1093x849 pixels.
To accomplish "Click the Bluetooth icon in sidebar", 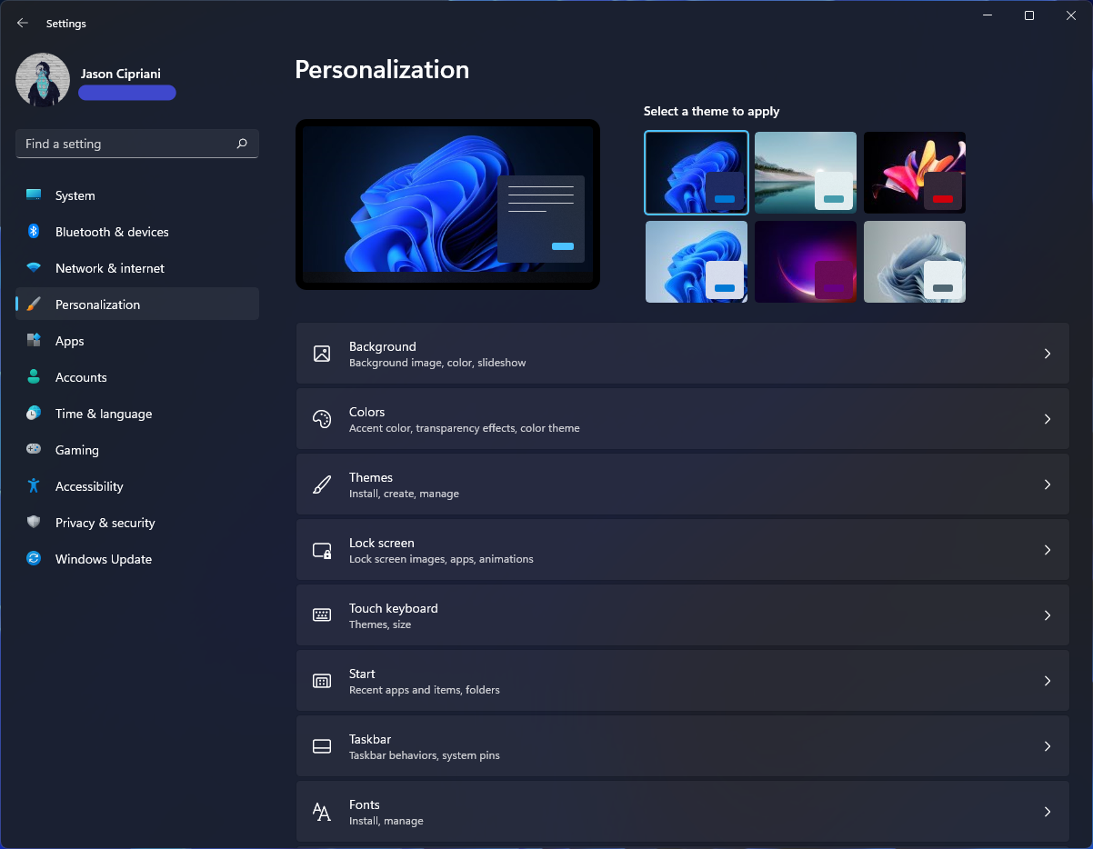I will 34,231.
